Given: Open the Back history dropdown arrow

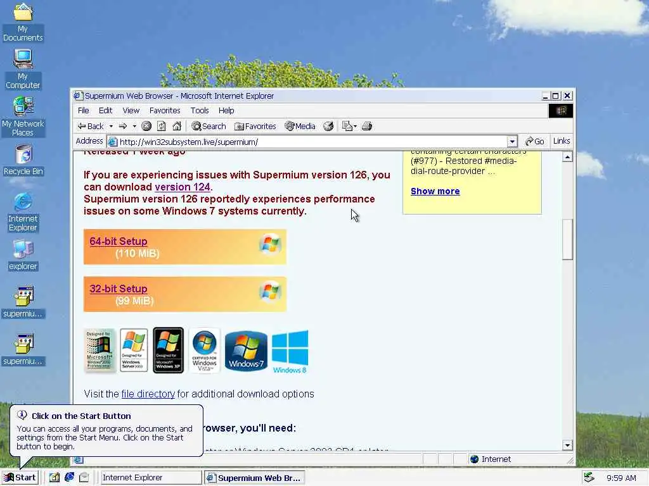Looking at the screenshot, I should coord(111,127).
